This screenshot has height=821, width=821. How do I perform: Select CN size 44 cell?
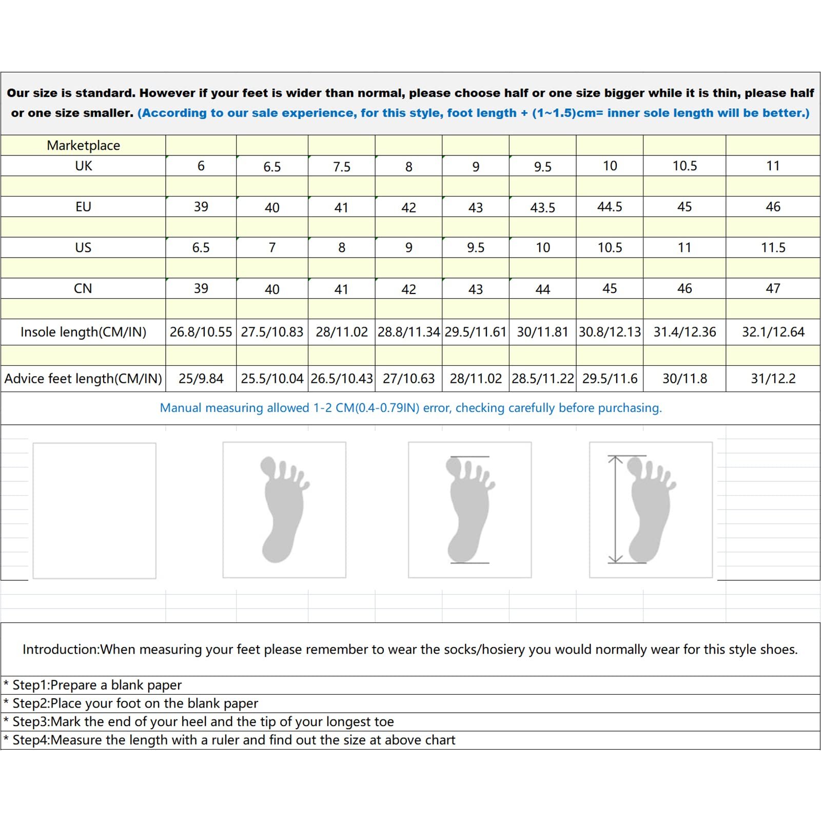[x=543, y=289]
